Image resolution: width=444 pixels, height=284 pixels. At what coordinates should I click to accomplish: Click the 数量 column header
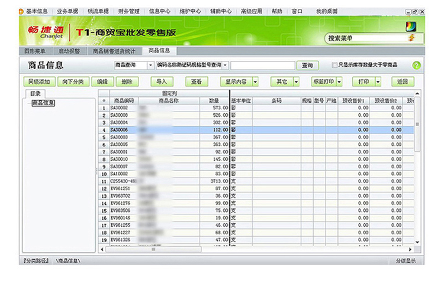pyautogui.click(x=214, y=100)
